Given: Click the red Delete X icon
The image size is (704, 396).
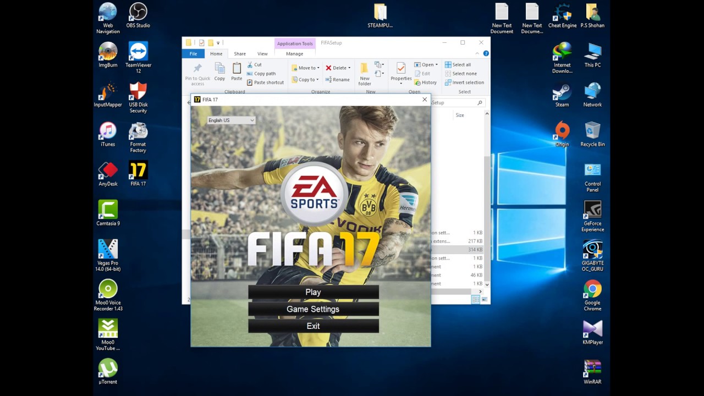Looking at the screenshot, I should click(x=328, y=68).
